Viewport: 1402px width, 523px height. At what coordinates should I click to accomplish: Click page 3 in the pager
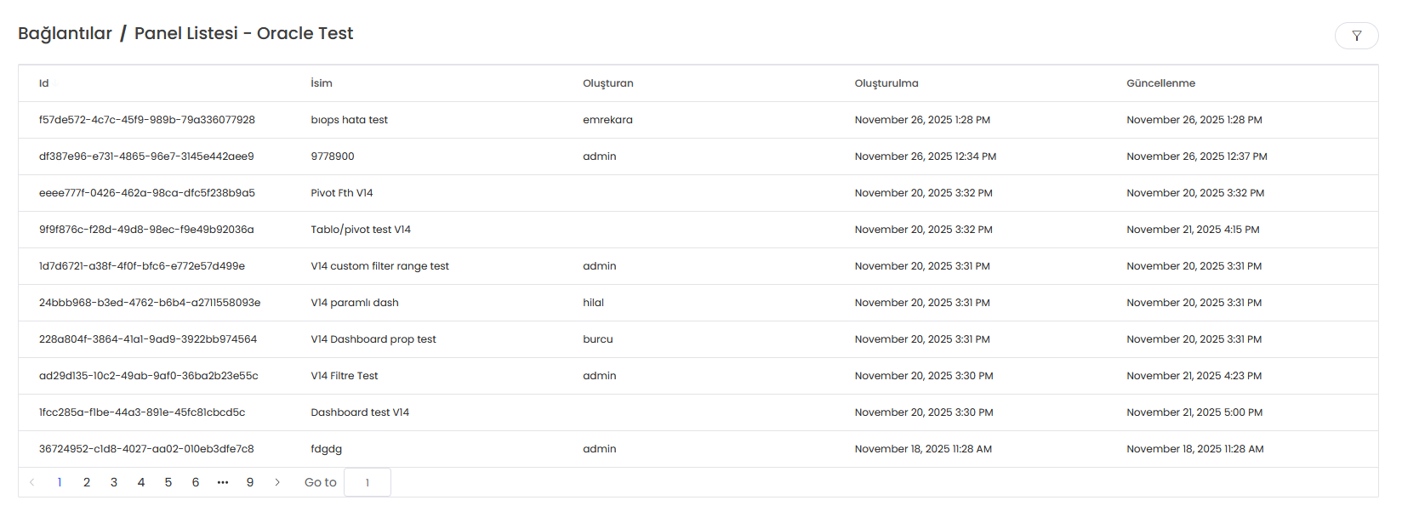(114, 482)
